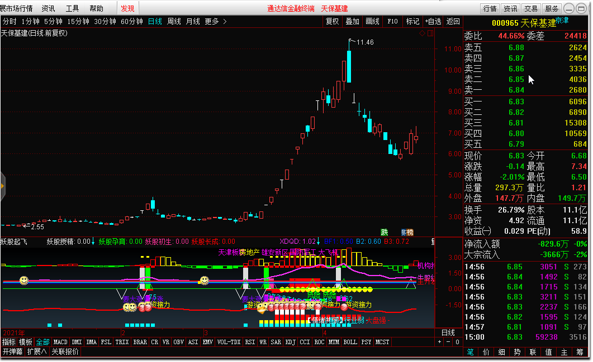Click stock title 000965 天保基建
The width and height of the screenshot is (593, 362).
524,23
